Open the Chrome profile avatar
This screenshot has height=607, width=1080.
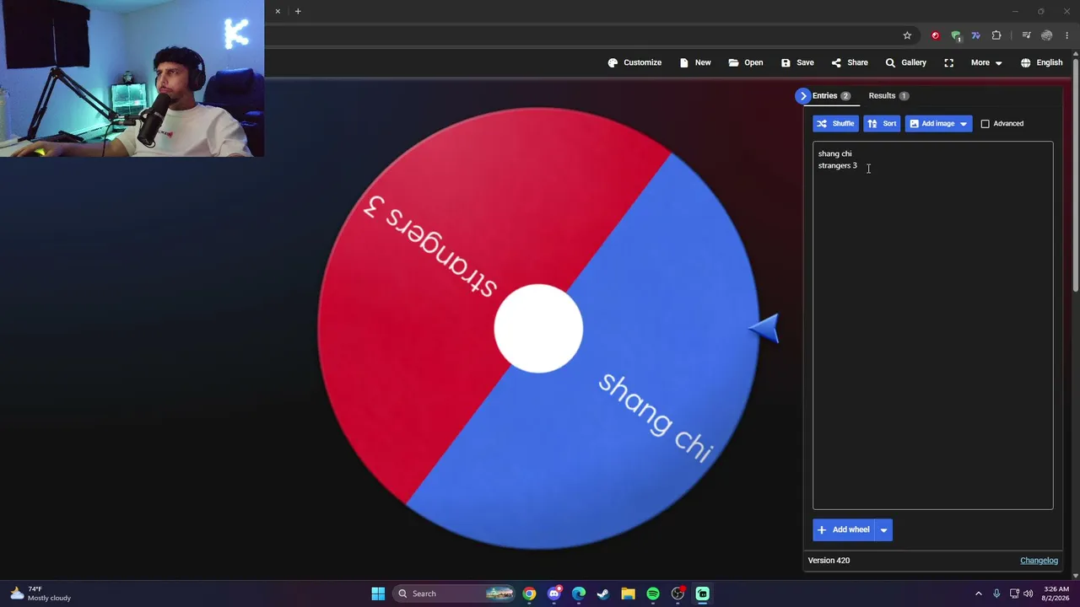click(x=1046, y=35)
